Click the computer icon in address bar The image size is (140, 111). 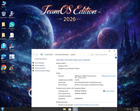[42, 55]
